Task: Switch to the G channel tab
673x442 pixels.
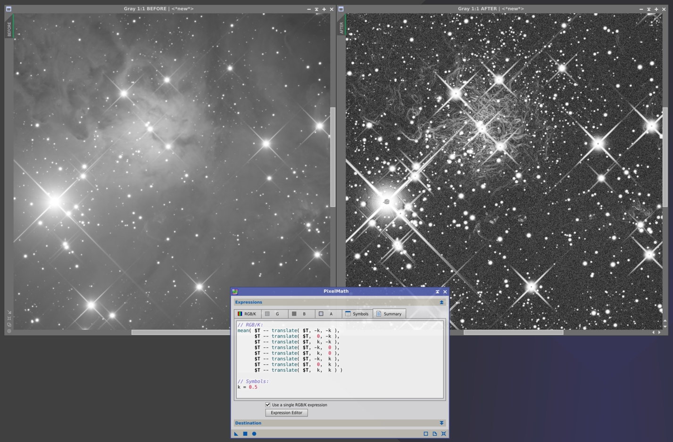Action: pos(274,314)
